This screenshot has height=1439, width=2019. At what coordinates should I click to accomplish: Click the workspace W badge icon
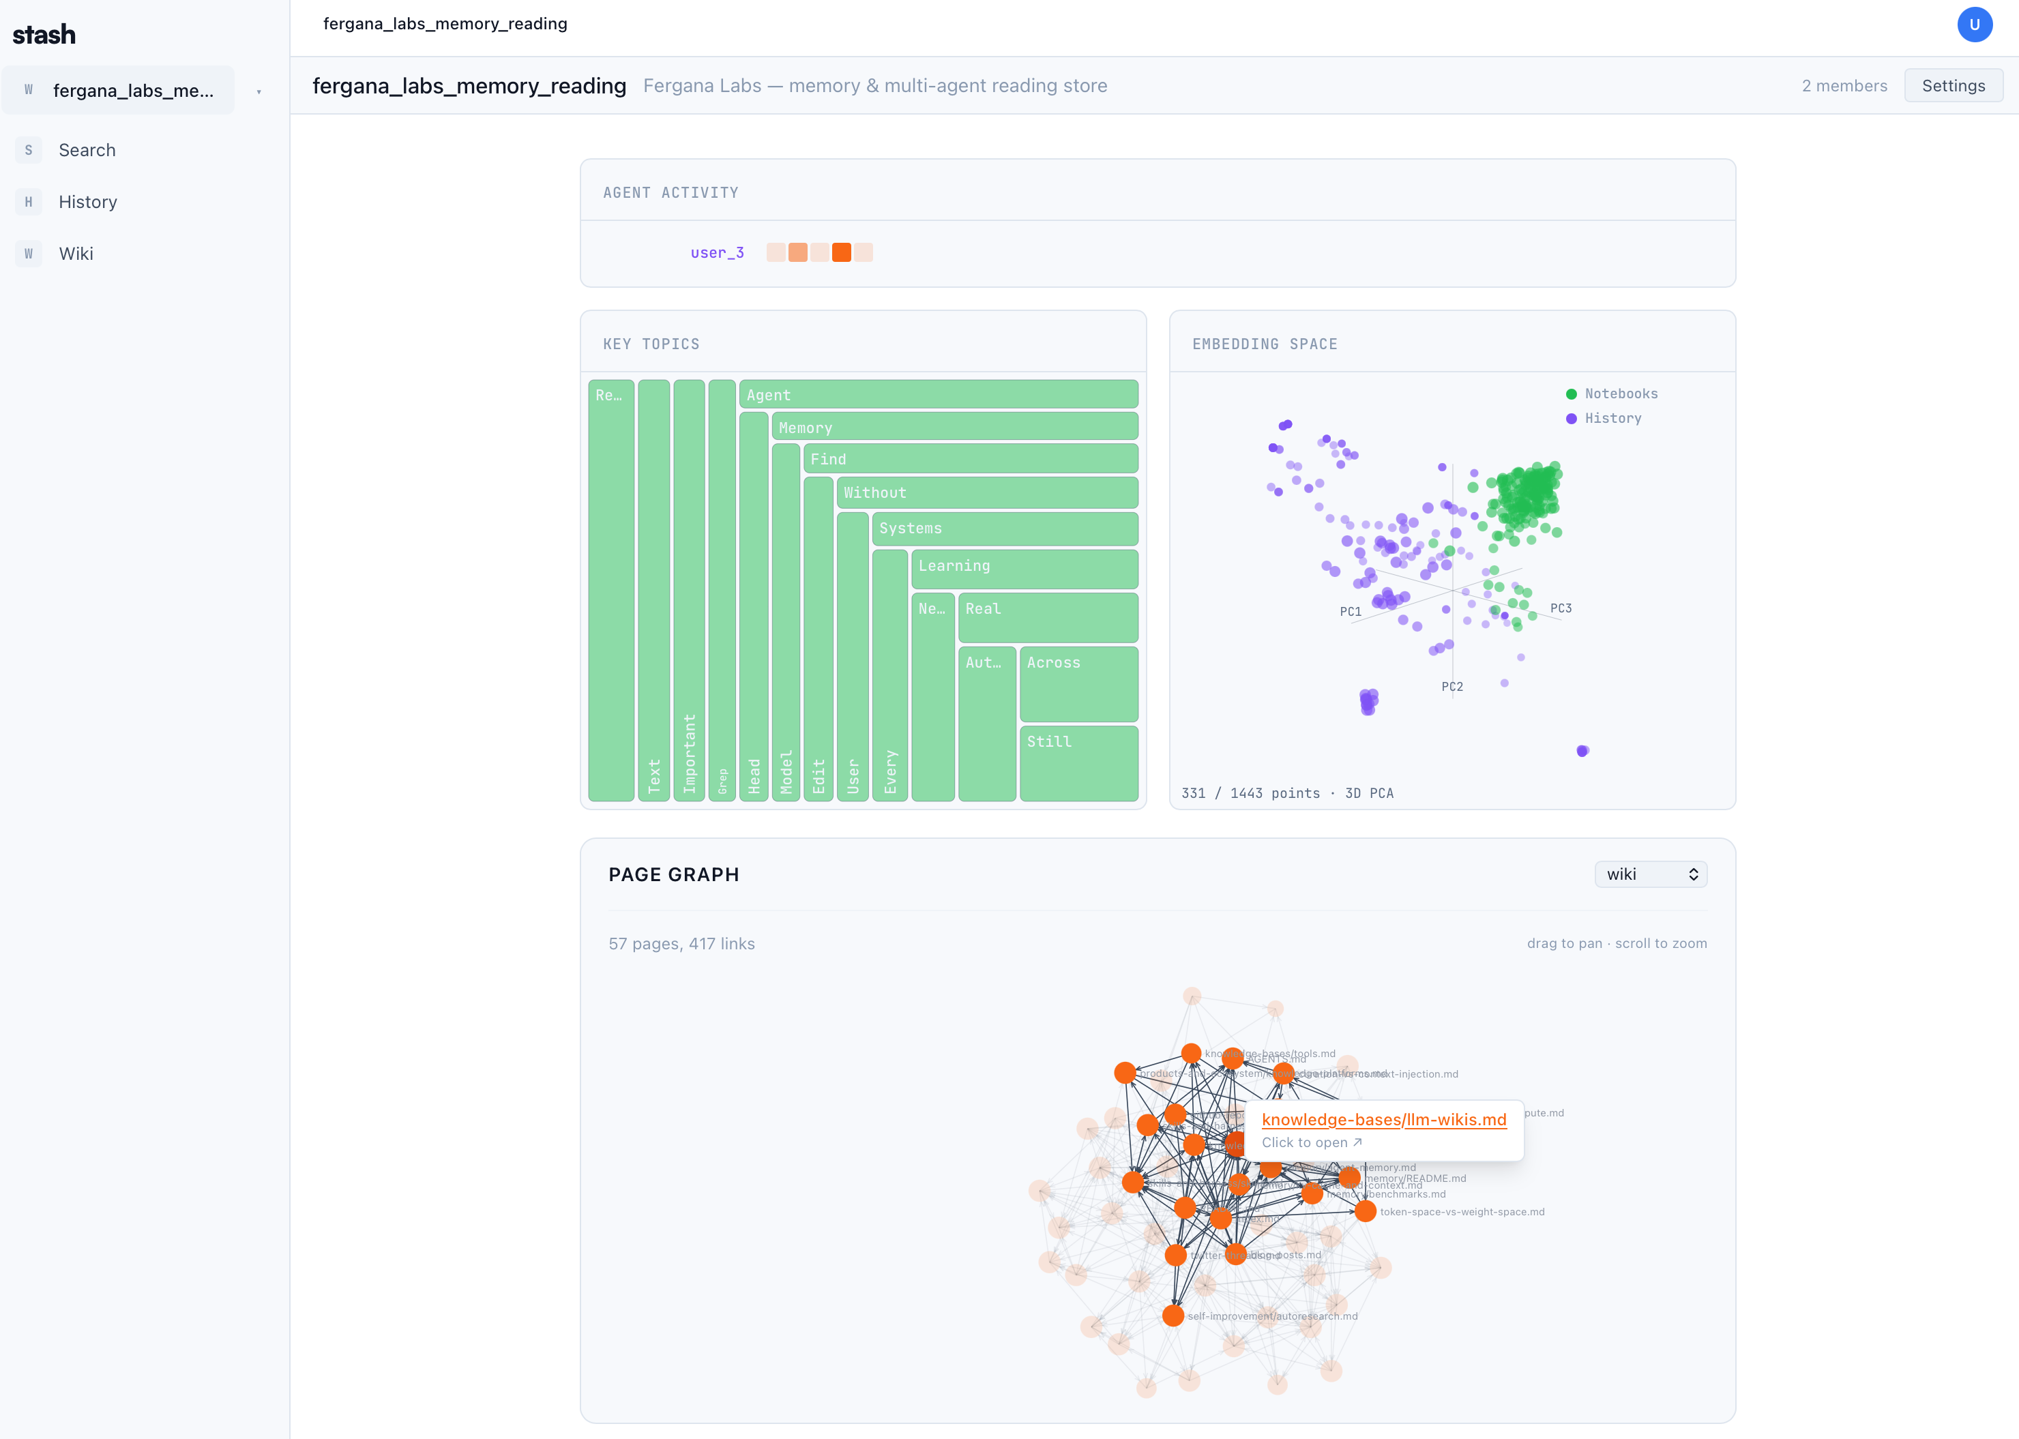tap(29, 91)
